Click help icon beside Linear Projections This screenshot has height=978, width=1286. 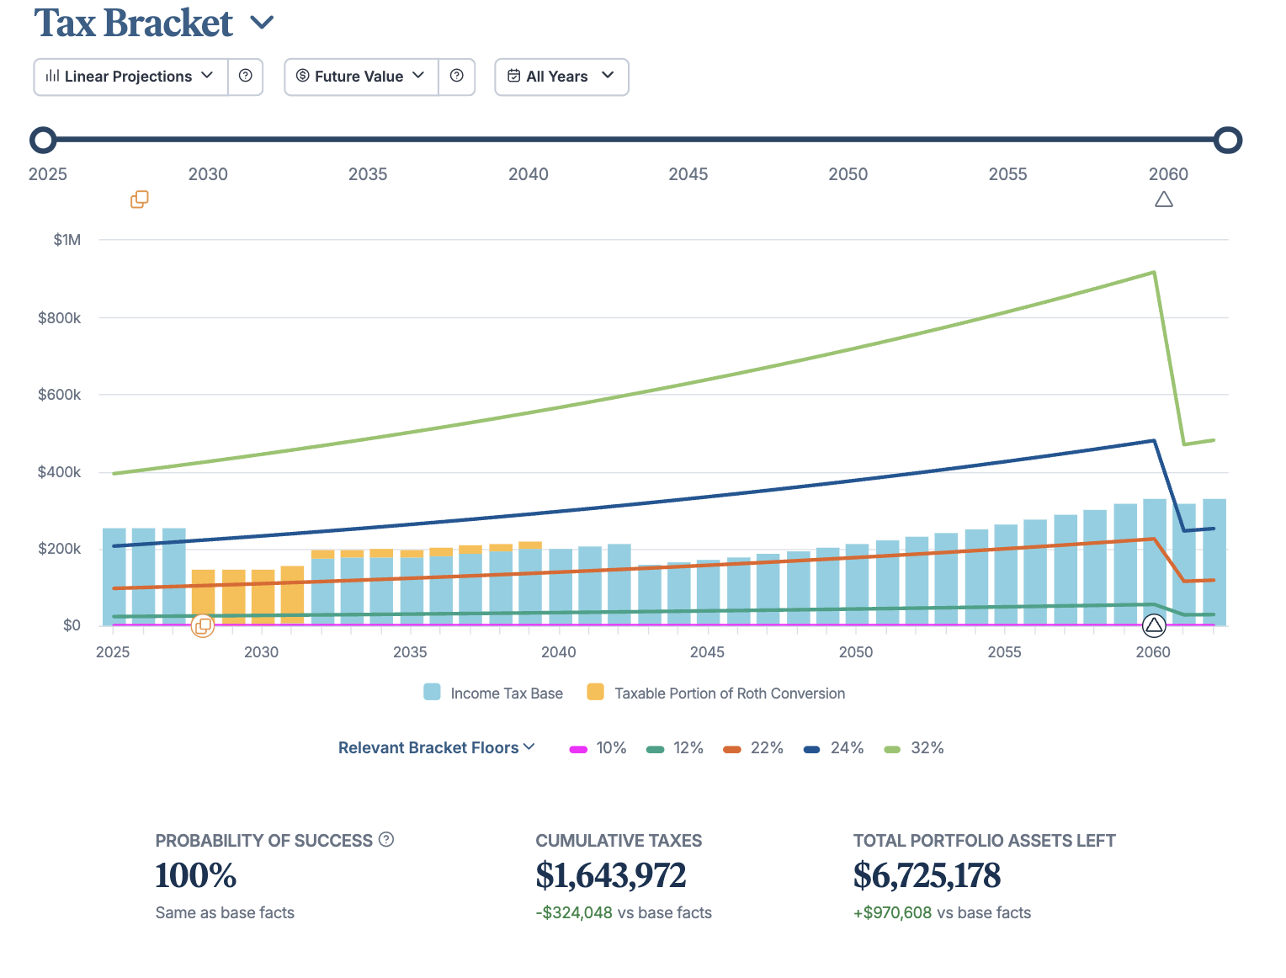click(x=246, y=77)
